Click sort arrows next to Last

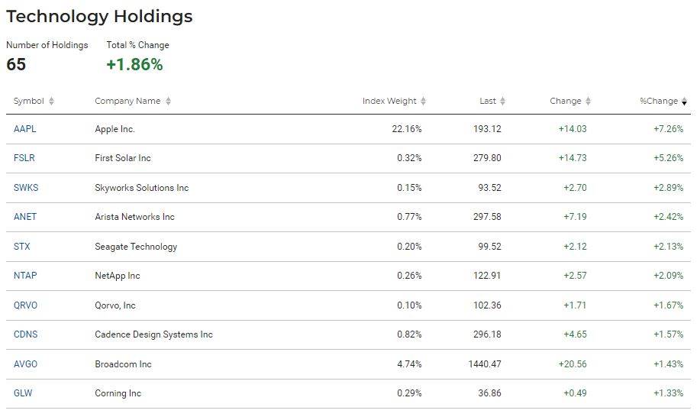coord(503,101)
